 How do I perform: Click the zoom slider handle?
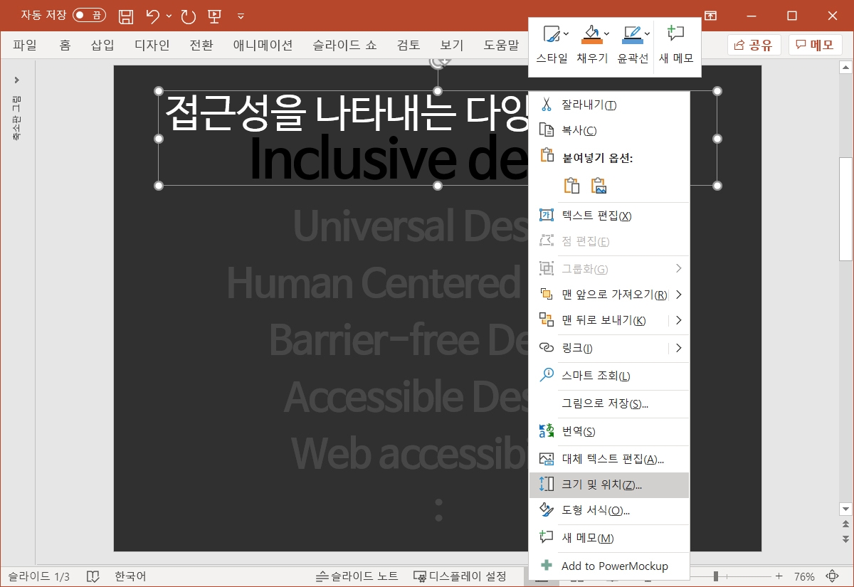[716, 576]
